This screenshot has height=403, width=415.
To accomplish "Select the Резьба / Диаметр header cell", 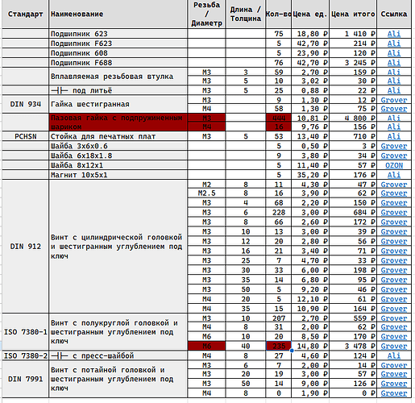I will click(x=206, y=14).
